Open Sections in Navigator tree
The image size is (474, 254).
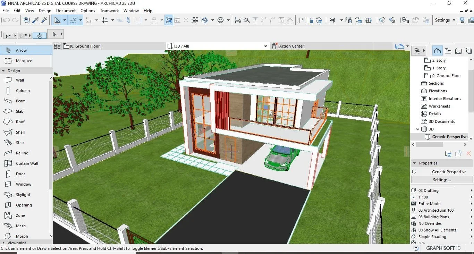(436, 83)
